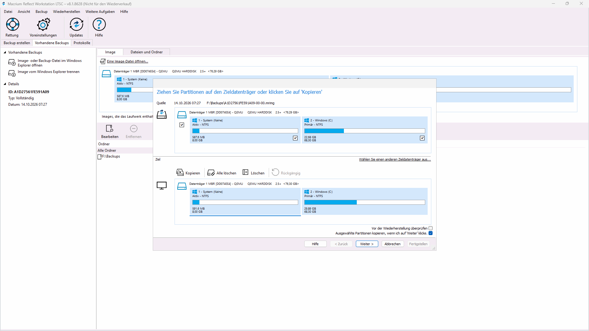
Task: Click the source disk drive icon in the dialog
Action: pos(182,115)
